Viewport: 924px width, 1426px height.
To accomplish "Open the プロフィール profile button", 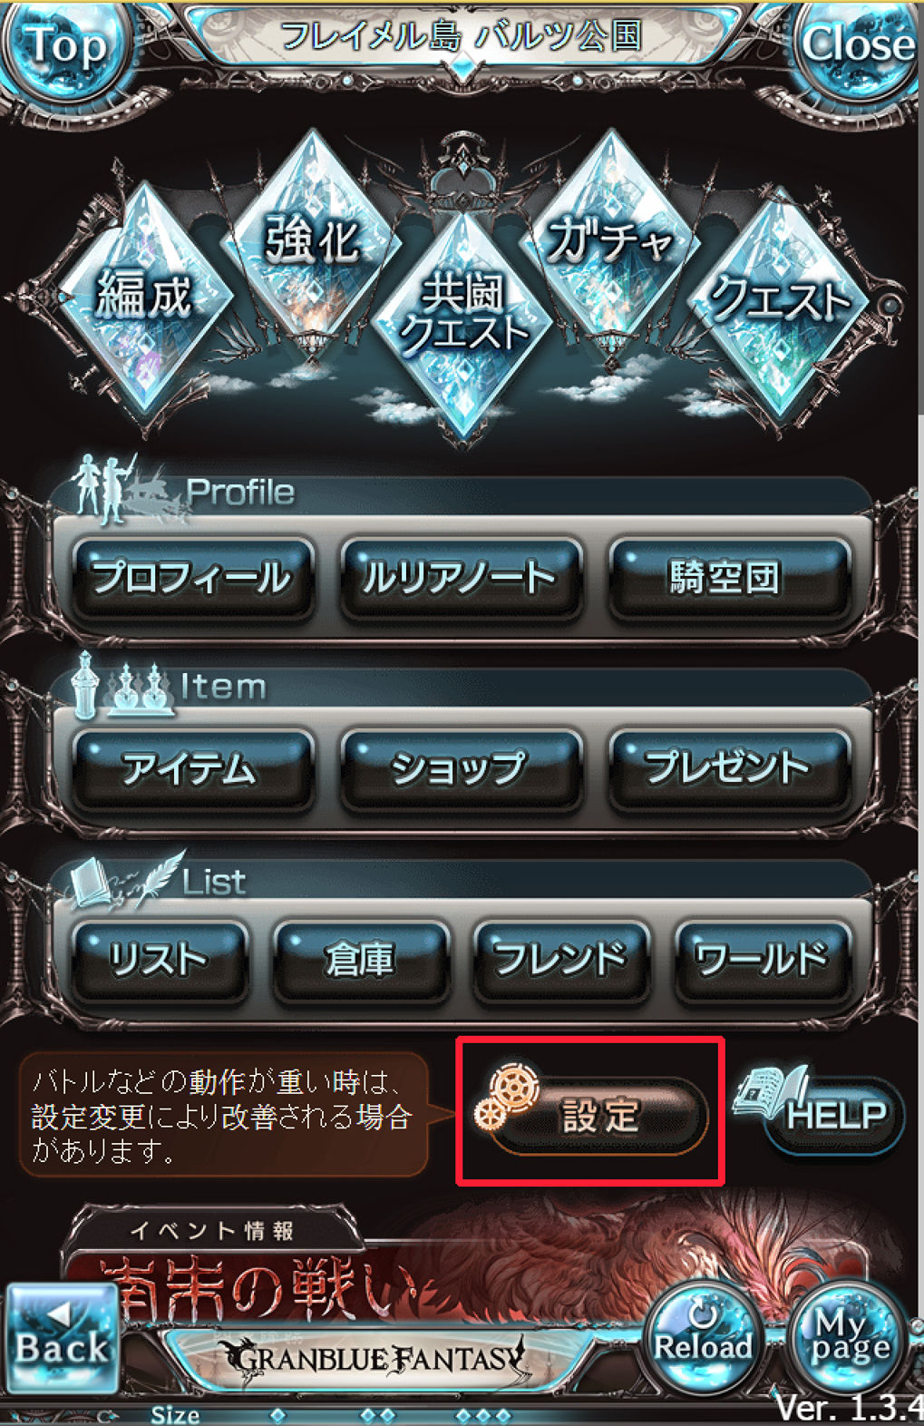I will coord(192,578).
